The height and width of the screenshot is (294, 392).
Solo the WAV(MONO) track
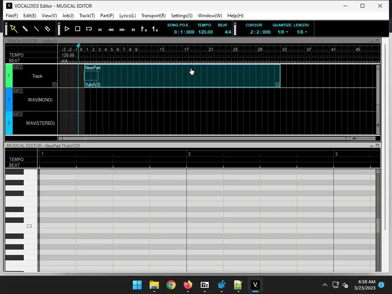pos(21,91)
